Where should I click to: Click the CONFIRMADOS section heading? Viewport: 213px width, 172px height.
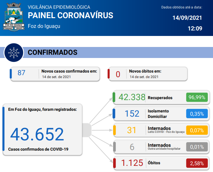coord(53,52)
